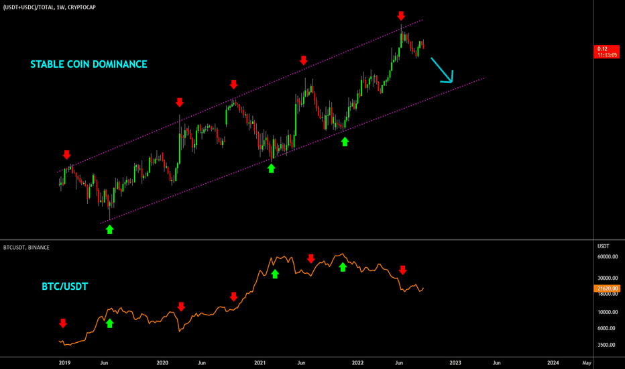The image size is (625, 369).
Task: Click the 10000.00 price axis value
Action: pos(608,312)
